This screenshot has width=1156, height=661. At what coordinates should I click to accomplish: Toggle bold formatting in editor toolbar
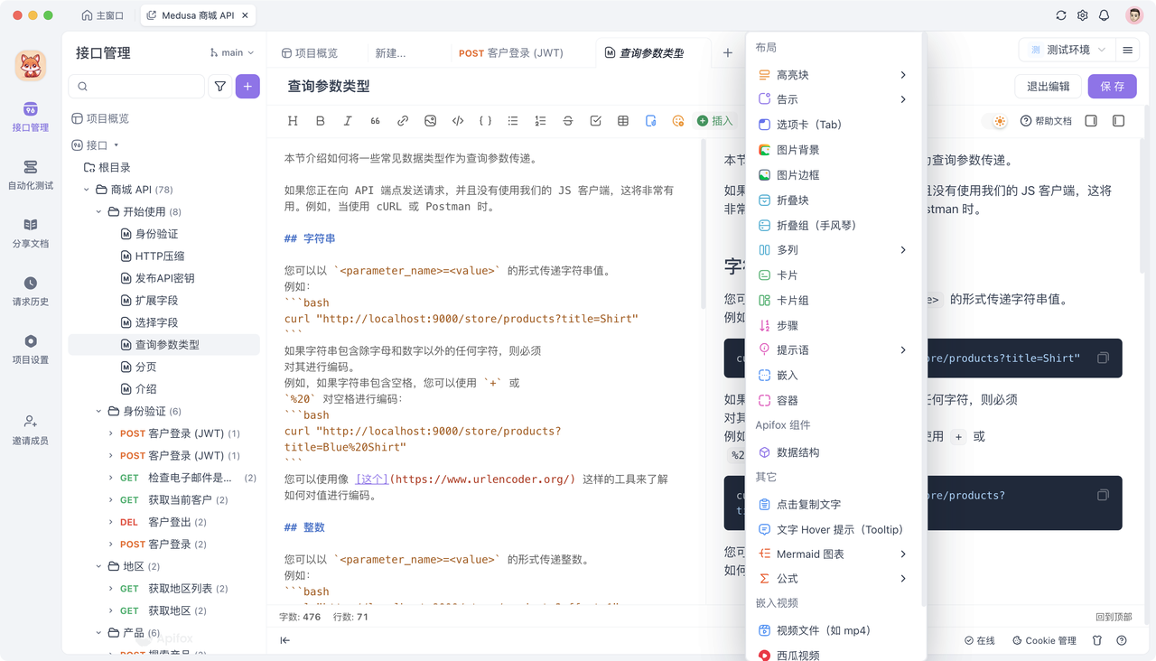[x=320, y=121]
